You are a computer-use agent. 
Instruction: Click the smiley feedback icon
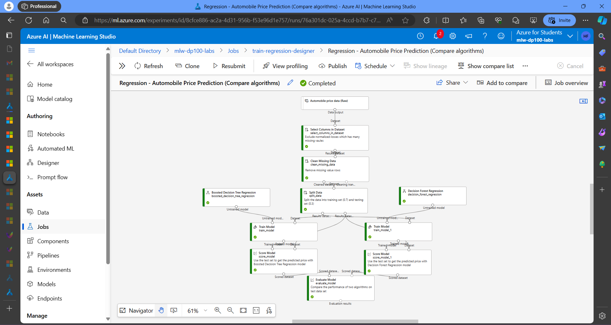click(x=501, y=36)
